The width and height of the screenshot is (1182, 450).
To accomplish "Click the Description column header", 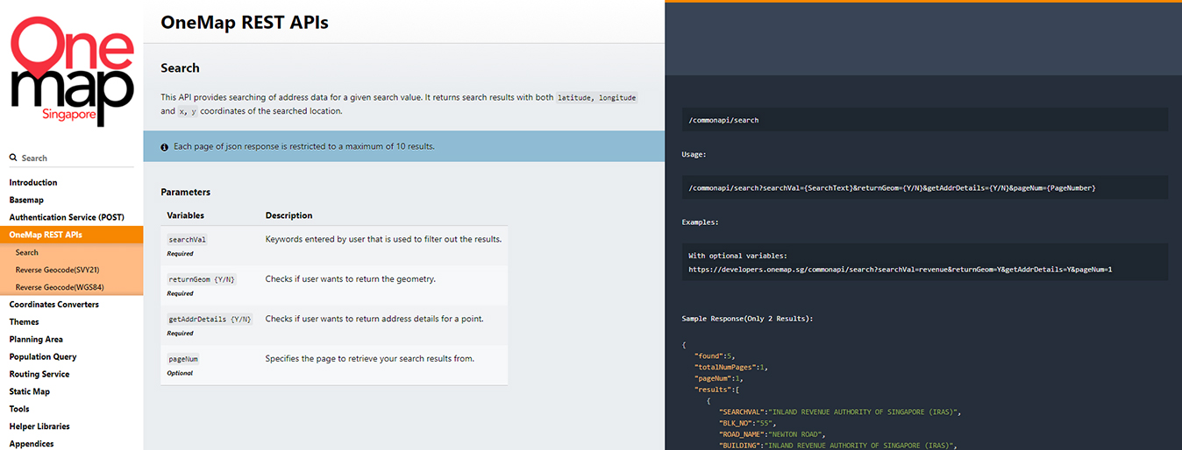I will (x=289, y=215).
